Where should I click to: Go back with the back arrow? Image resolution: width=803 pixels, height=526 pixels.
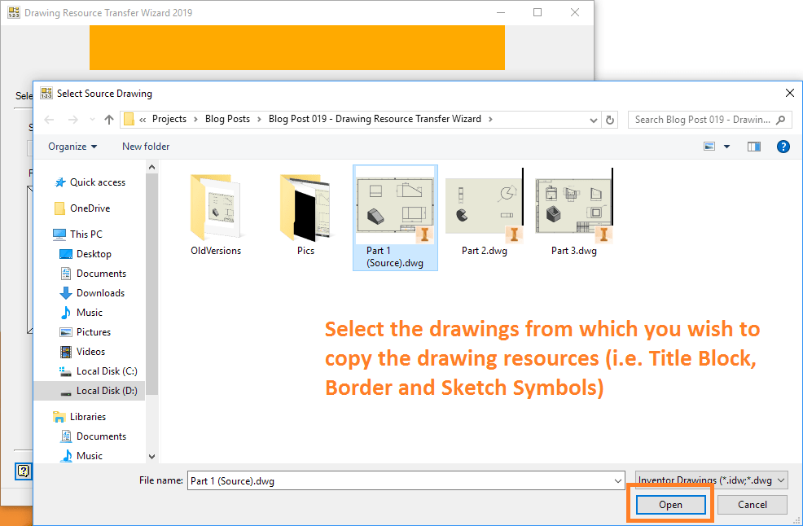click(x=49, y=120)
